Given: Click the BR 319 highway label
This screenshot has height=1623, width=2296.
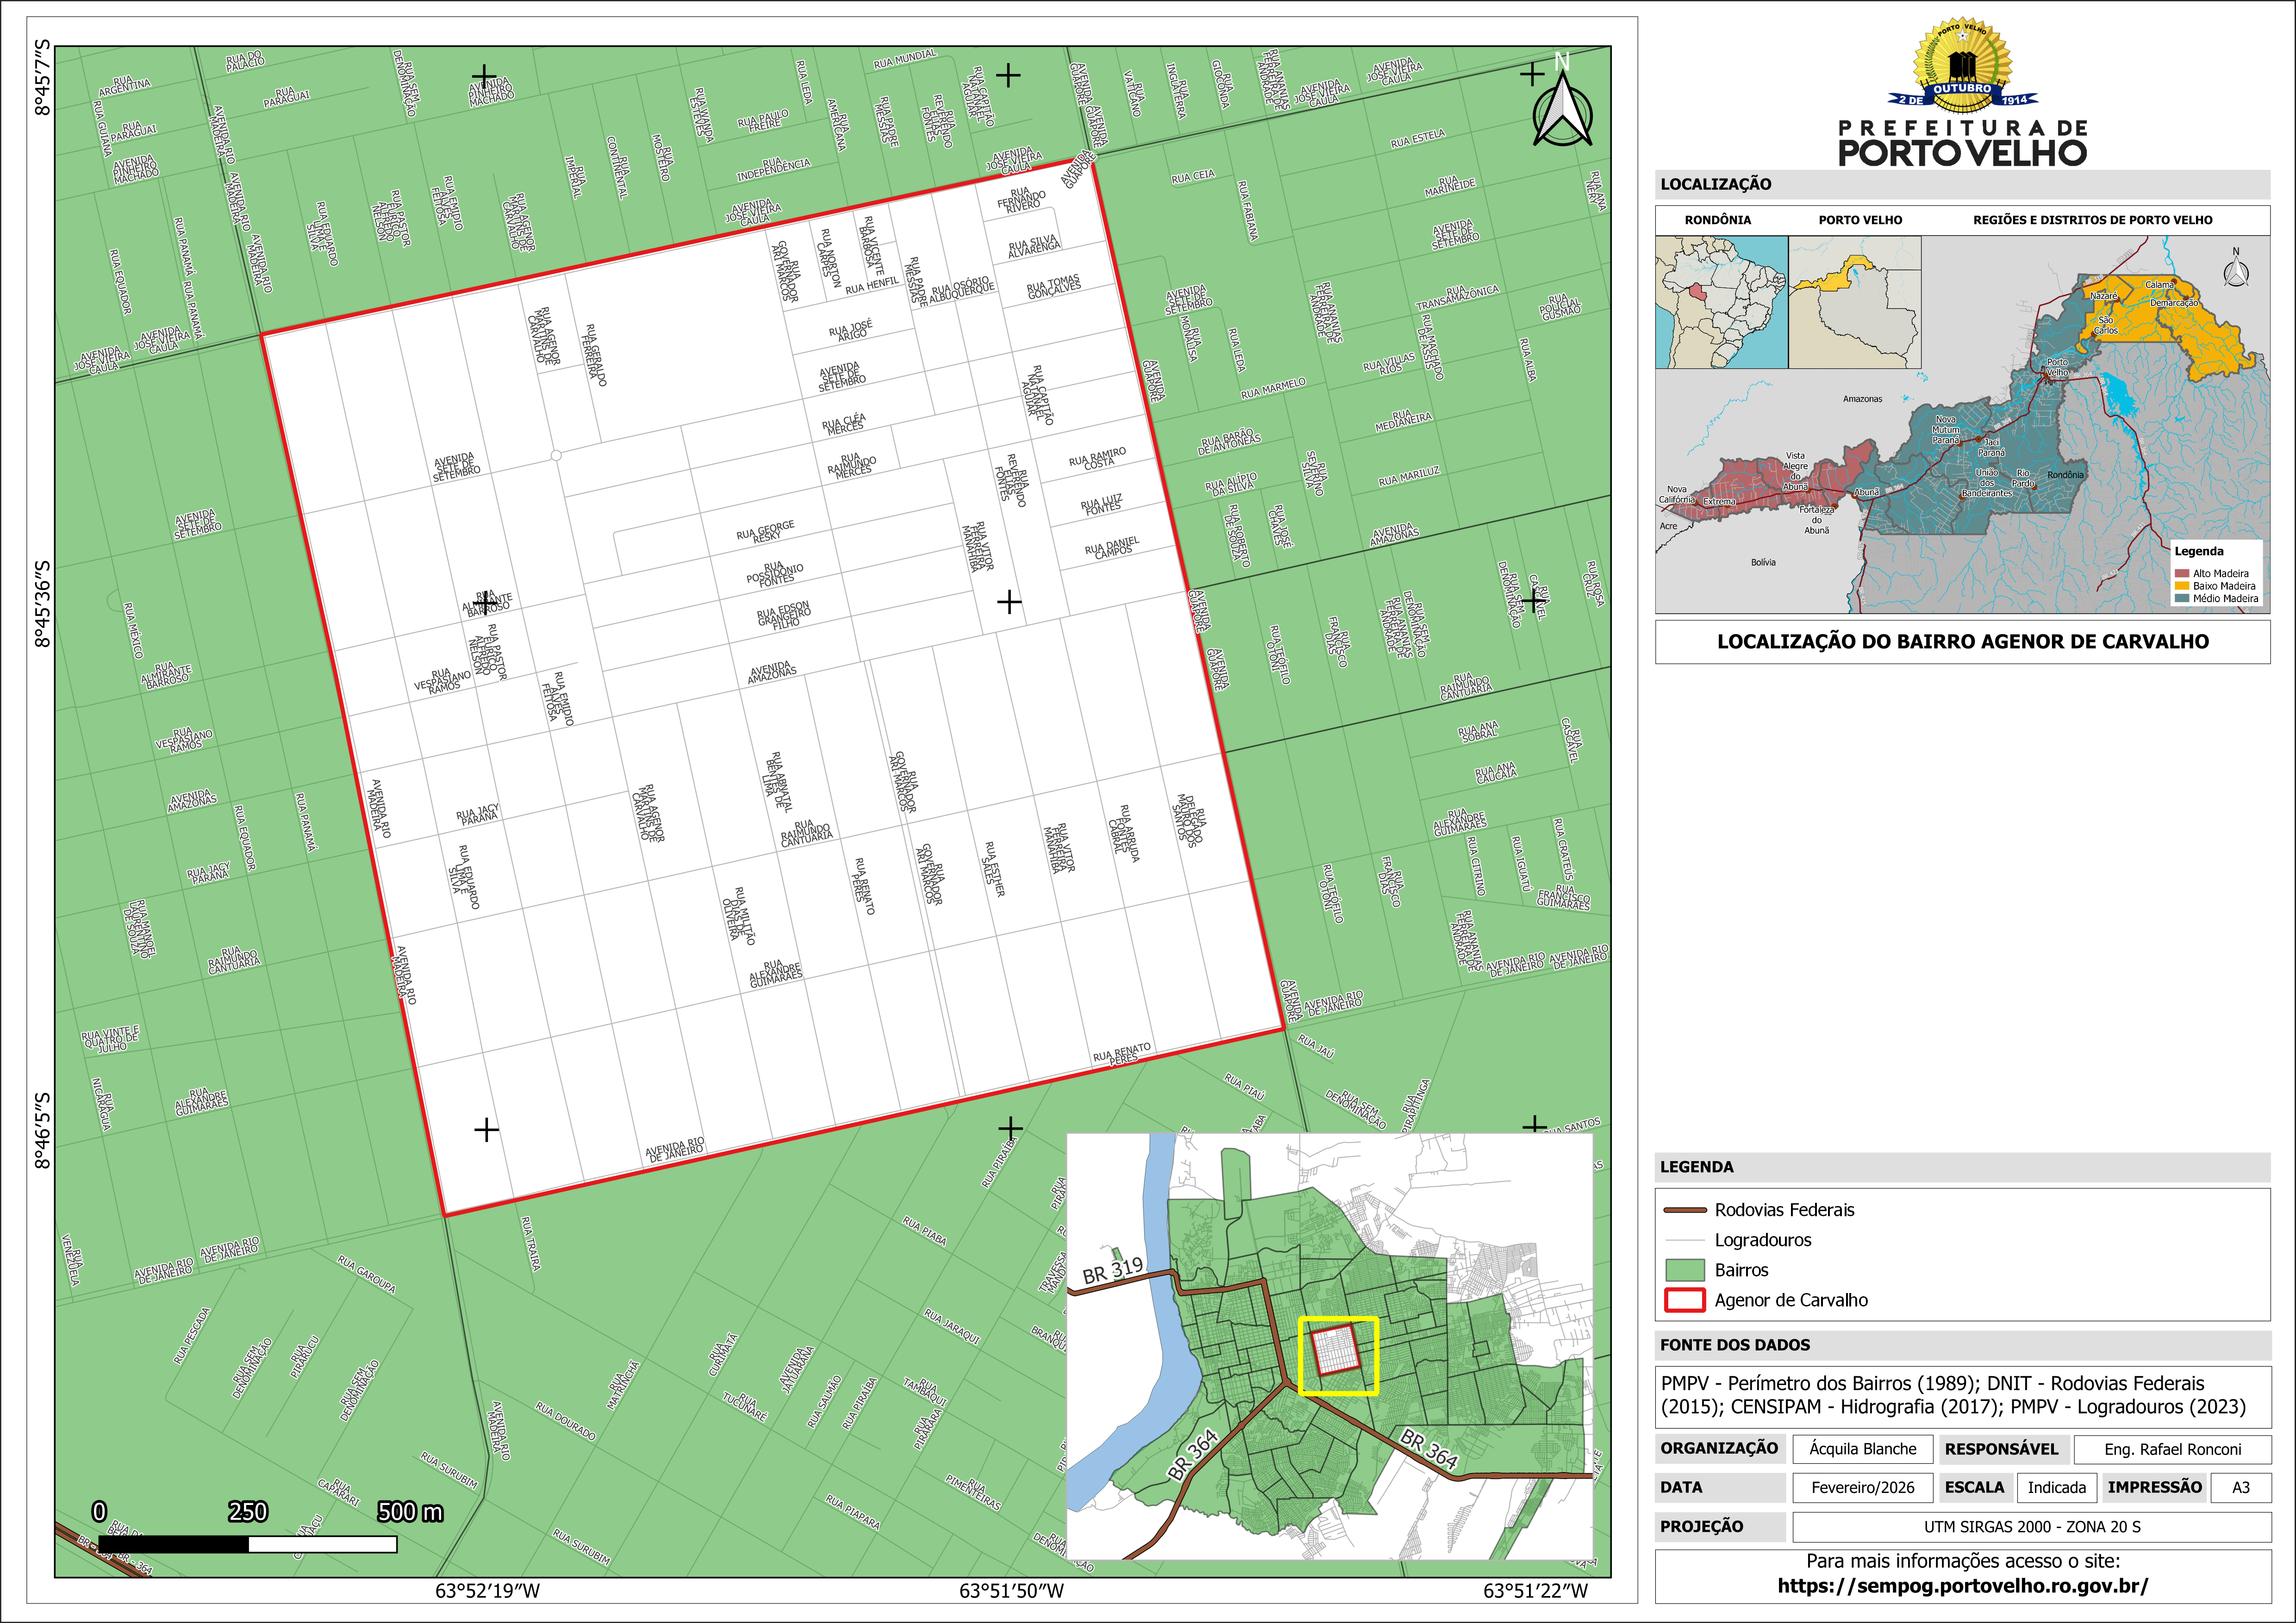Looking at the screenshot, I should (x=1112, y=1269).
